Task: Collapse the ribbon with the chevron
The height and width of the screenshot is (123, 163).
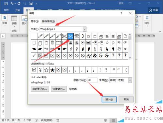Action: click(160, 31)
